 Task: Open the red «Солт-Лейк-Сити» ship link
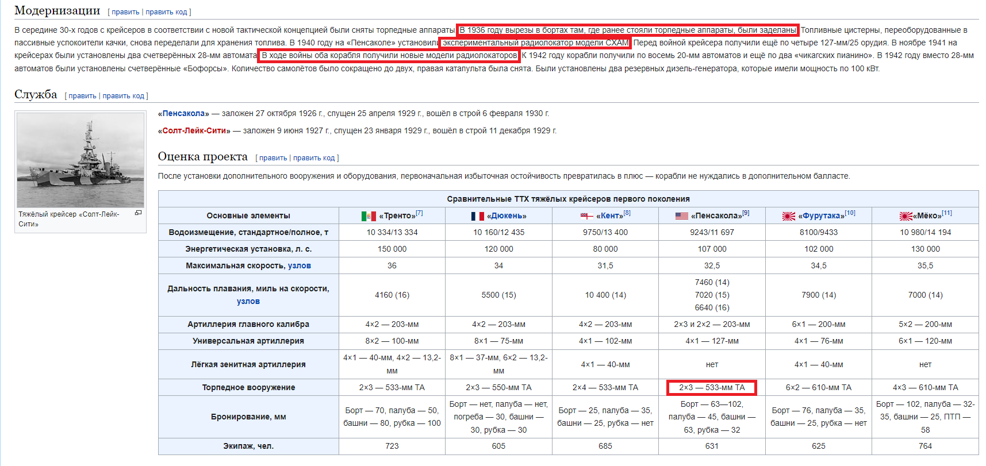click(194, 131)
